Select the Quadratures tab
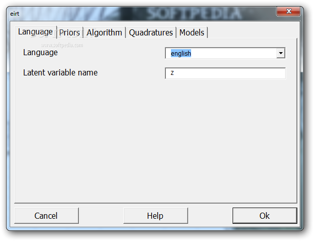The height and width of the screenshot is (241, 314). point(151,32)
